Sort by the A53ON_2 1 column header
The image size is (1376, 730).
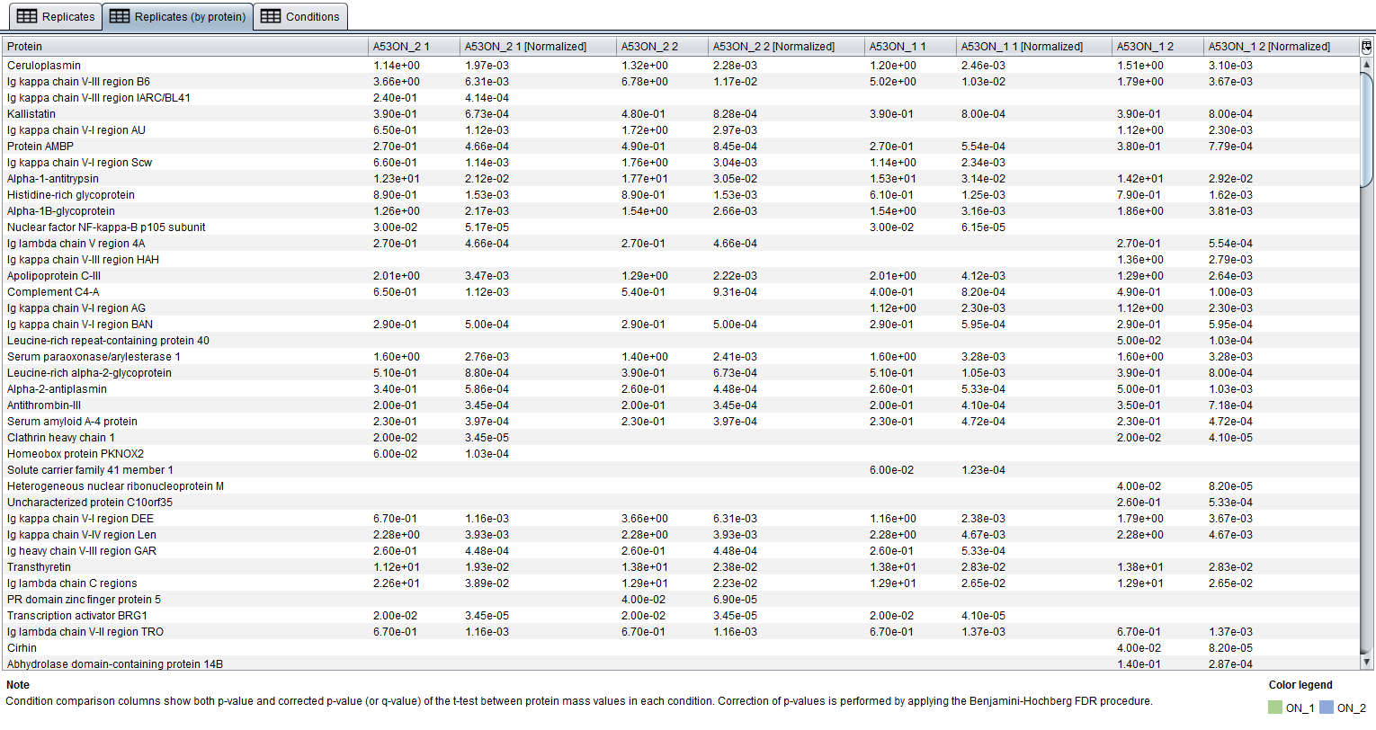coord(414,47)
